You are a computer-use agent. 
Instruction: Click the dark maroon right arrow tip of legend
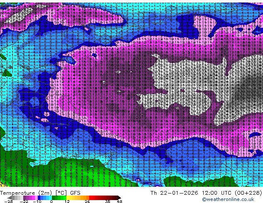(119, 198)
